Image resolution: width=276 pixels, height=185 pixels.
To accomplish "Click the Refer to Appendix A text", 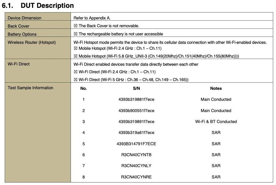I will (x=92, y=18).
